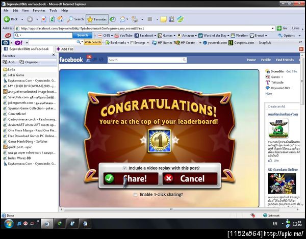The width and height of the screenshot is (306, 239).
Task: Click Facebook Profile link
Action: click(266, 60)
